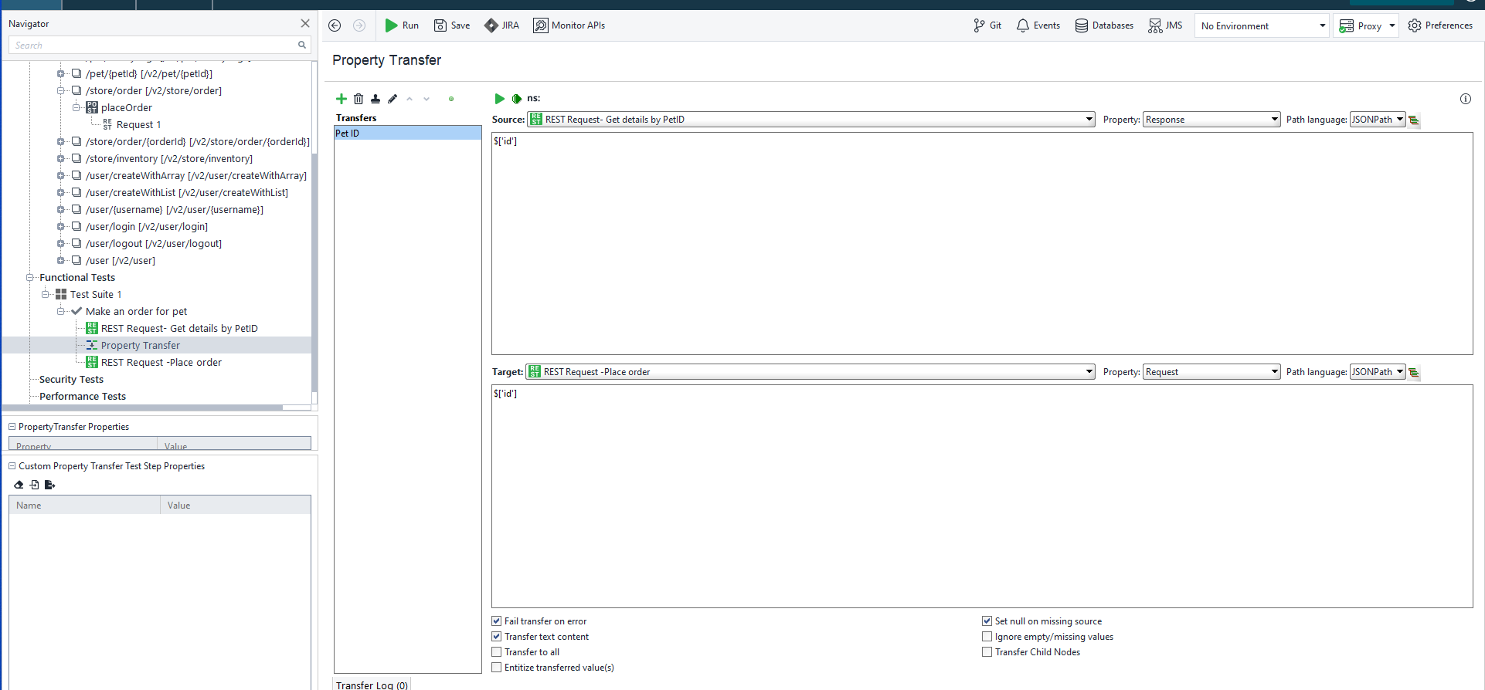Move the selected transfer up

click(x=409, y=99)
